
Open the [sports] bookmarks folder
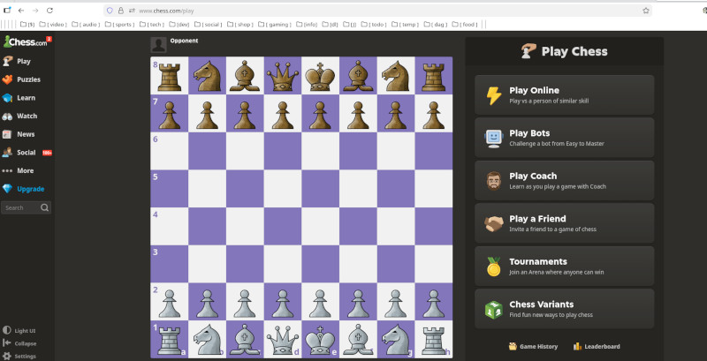coord(120,25)
